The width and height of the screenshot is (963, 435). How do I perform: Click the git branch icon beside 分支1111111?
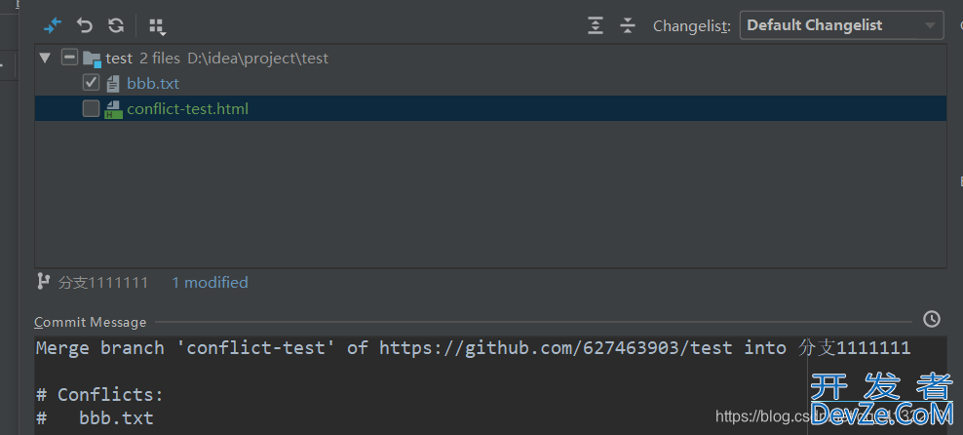(43, 282)
